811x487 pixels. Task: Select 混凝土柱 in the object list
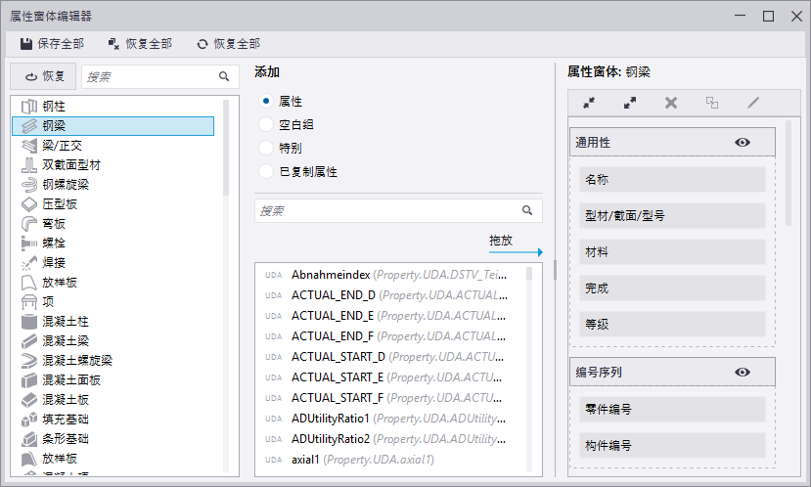click(113, 322)
